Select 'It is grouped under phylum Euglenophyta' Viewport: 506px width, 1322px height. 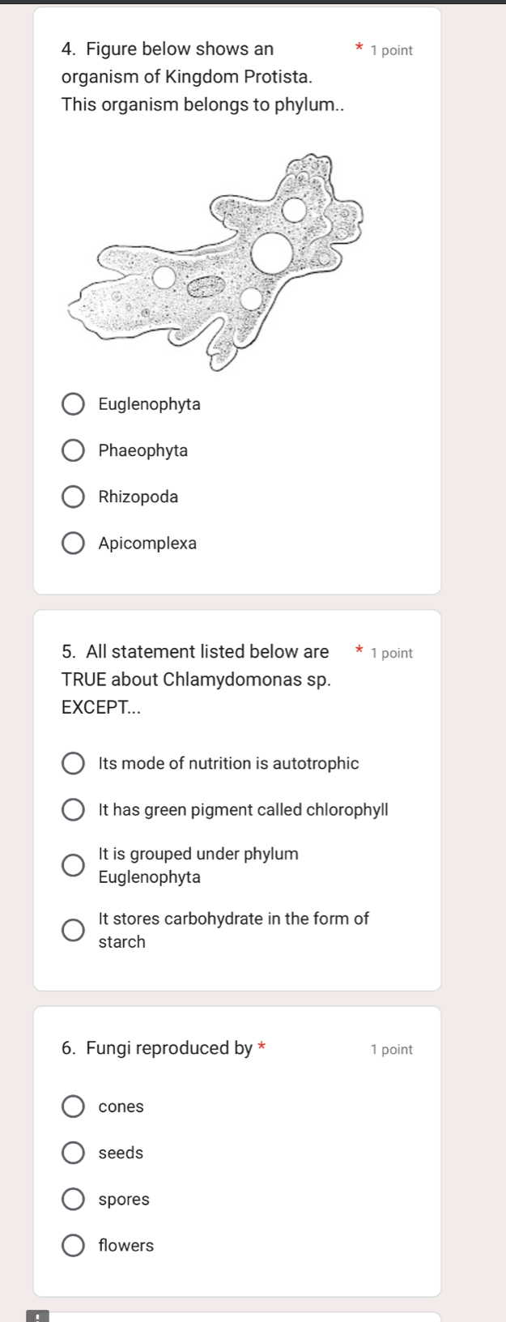pyautogui.click(x=73, y=864)
